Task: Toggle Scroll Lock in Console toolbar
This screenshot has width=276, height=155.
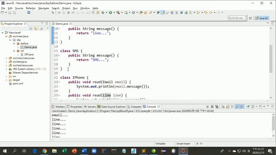Action: pyautogui.click(x=228, y=107)
